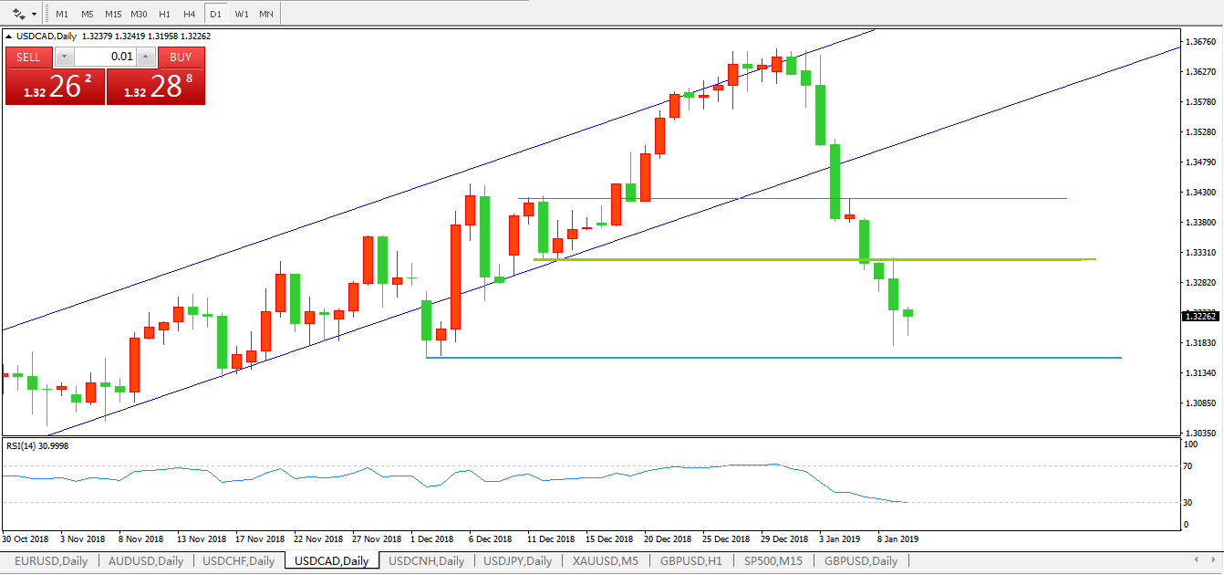This screenshot has height=575, width=1224.
Task: Increase lot volume with up arrow
Action: pos(145,57)
